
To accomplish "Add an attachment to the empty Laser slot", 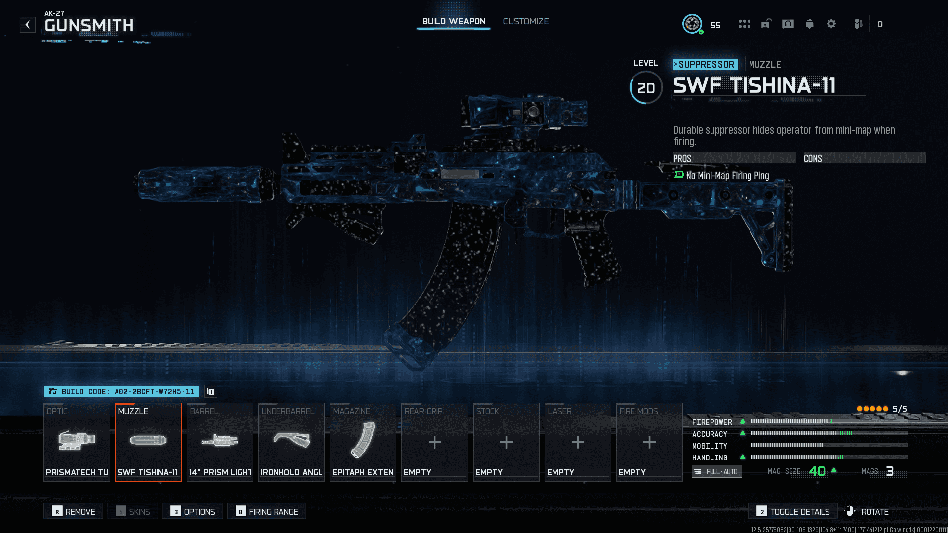I will (577, 442).
